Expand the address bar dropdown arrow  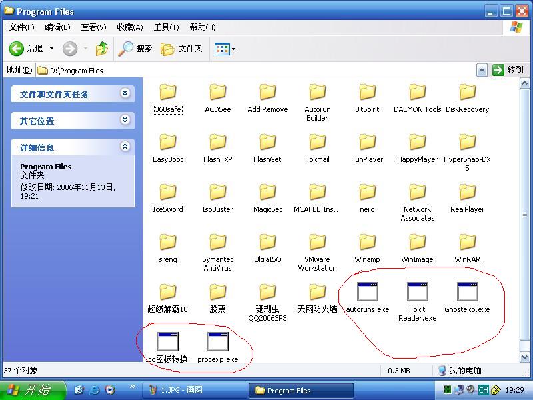tap(482, 70)
